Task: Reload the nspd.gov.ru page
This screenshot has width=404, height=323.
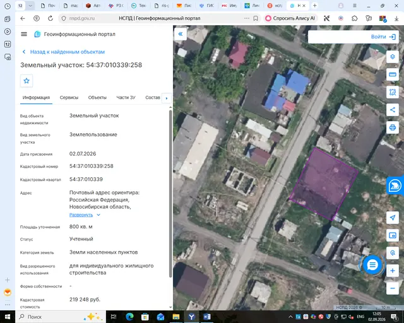Action: (50, 18)
